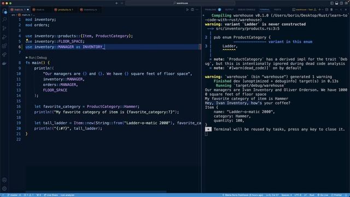Click the ProductCategory::Hammer text on line 16
The image size is (350, 197).
click(x=112, y=107)
